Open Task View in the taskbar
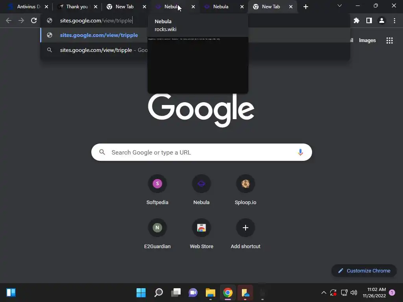This screenshot has width=403, height=302. point(176,293)
